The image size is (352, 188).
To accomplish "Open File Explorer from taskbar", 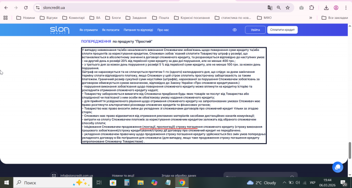I will pyautogui.click(x=141, y=182).
